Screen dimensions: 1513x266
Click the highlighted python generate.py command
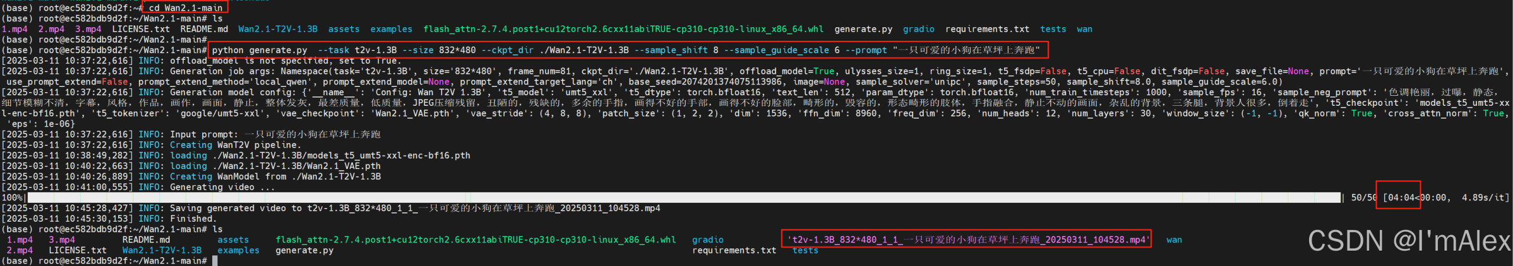click(x=626, y=50)
